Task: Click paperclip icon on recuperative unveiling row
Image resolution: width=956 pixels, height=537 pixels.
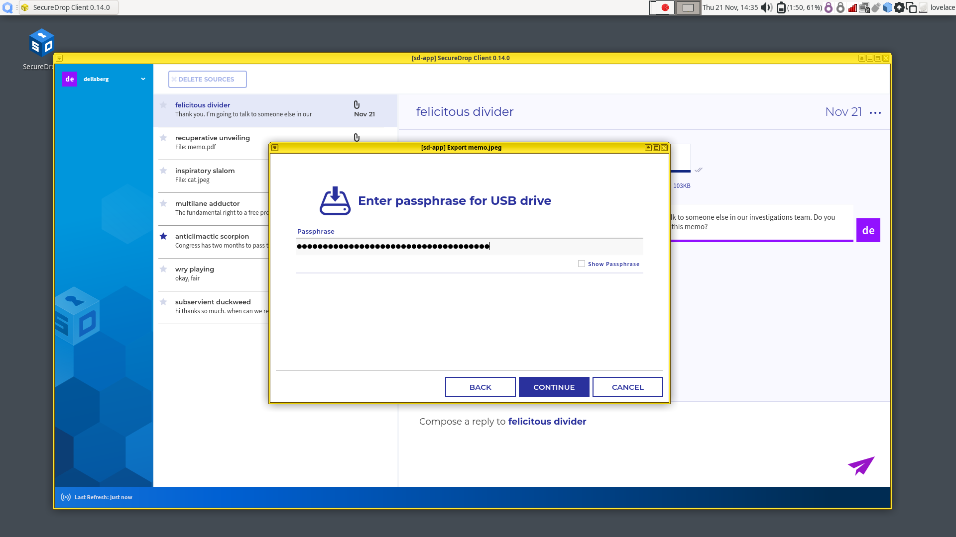Action: click(357, 137)
